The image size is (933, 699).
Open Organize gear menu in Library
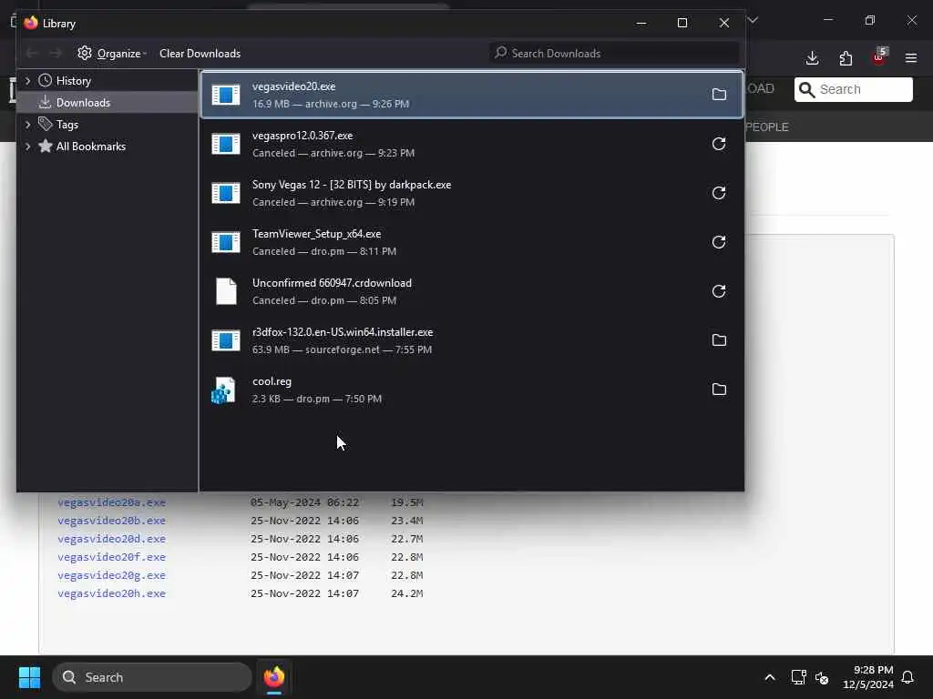111,54
